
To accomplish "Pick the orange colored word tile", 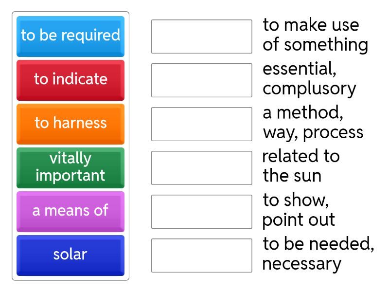I will click(x=71, y=124).
